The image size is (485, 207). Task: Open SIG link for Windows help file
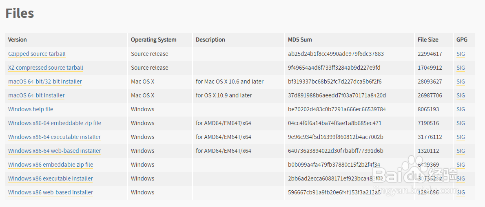461,109
